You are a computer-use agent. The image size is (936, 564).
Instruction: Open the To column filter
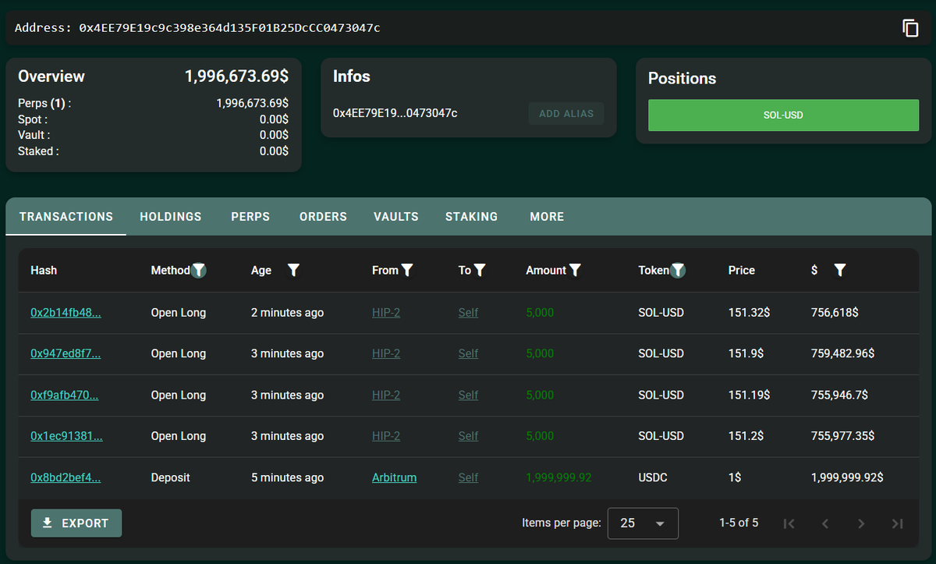coord(480,270)
